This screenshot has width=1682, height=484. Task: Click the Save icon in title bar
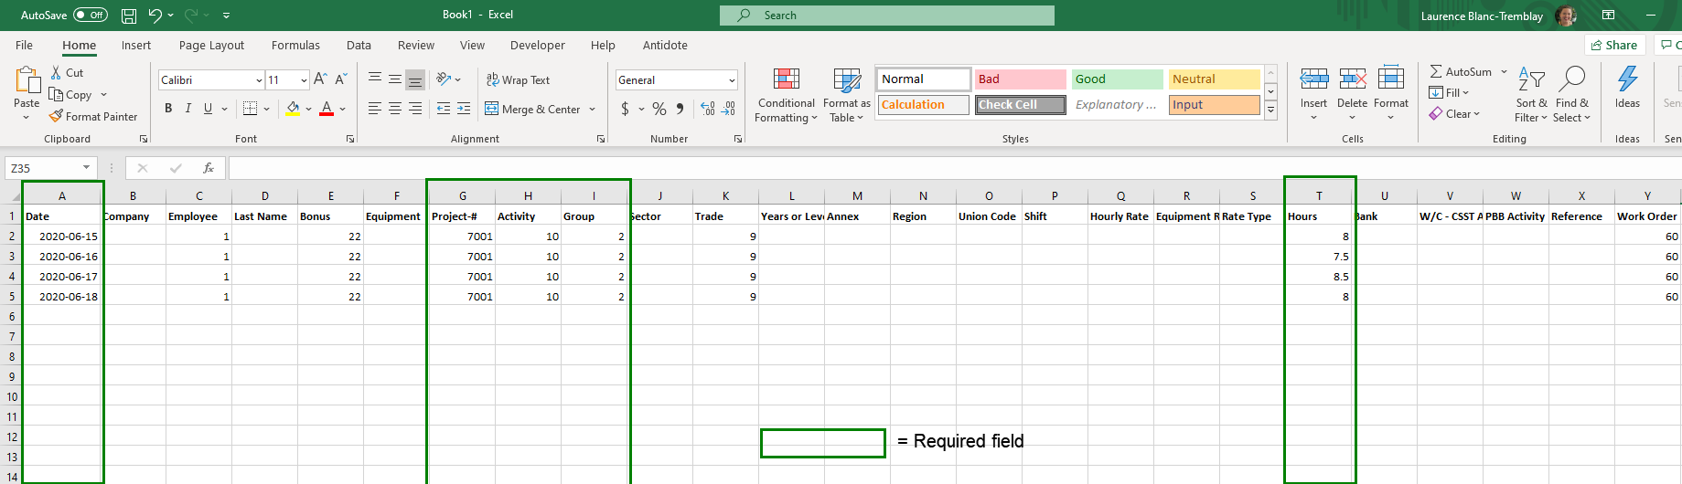(129, 16)
